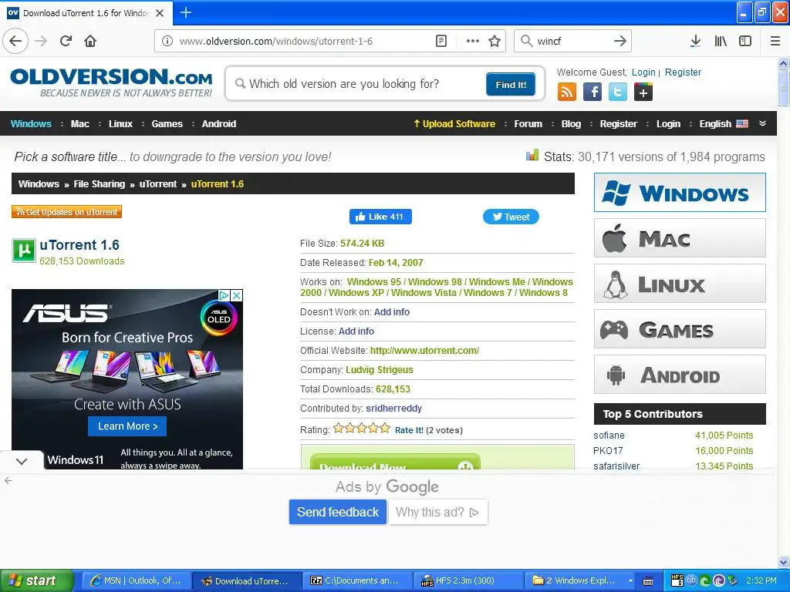The width and height of the screenshot is (790, 592).
Task: Open the official utorrent.com website link
Action: 424,351
